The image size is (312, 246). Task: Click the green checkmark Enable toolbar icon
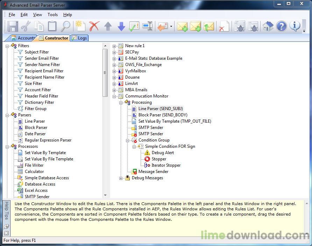pos(134,26)
